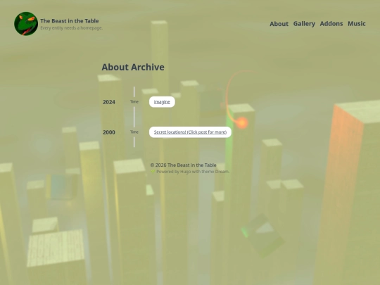
Task: Open The Beast in the Table homepage title
Action: coord(70,21)
